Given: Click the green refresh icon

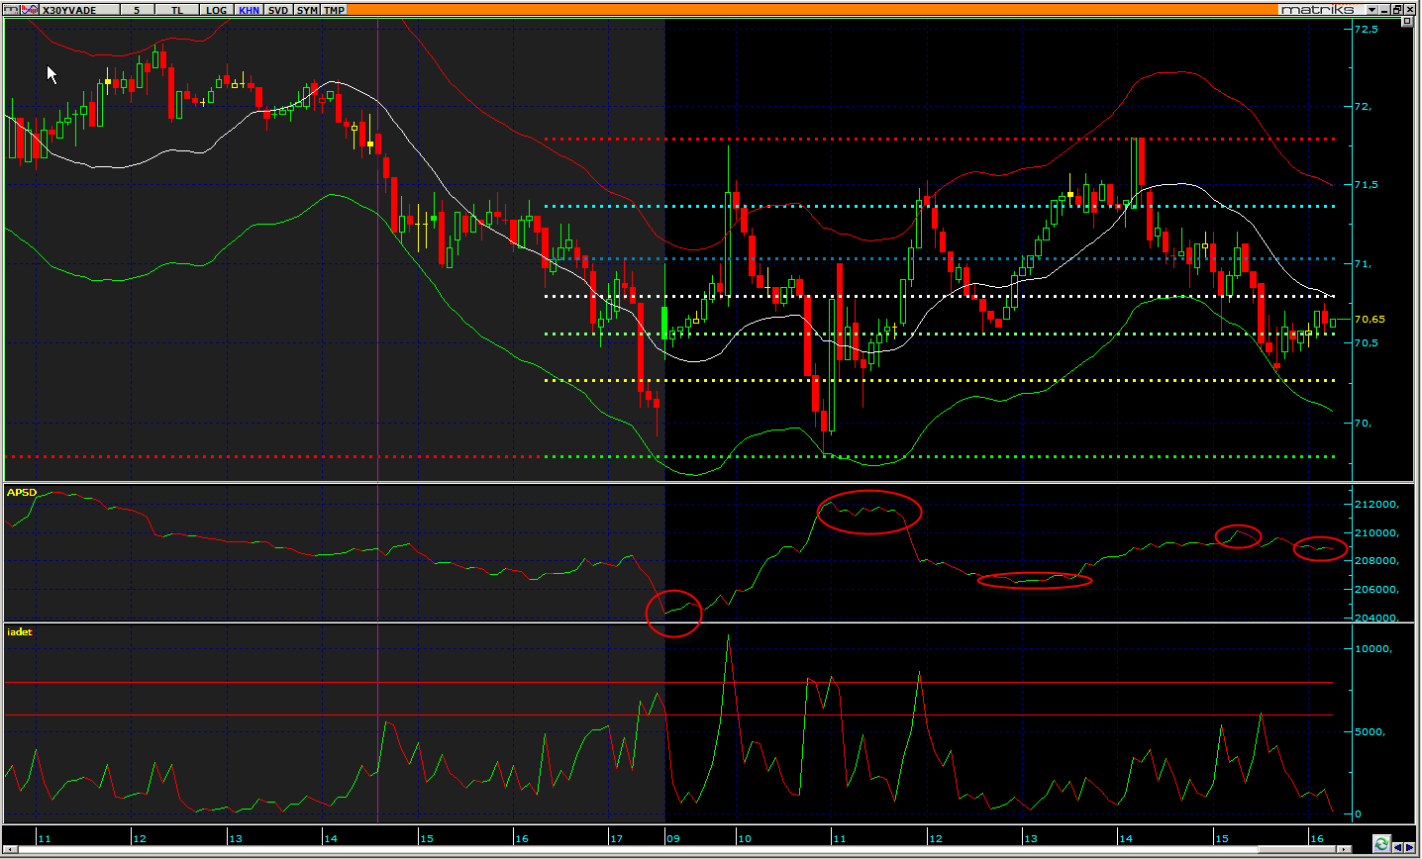Looking at the screenshot, I should 1381,844.
